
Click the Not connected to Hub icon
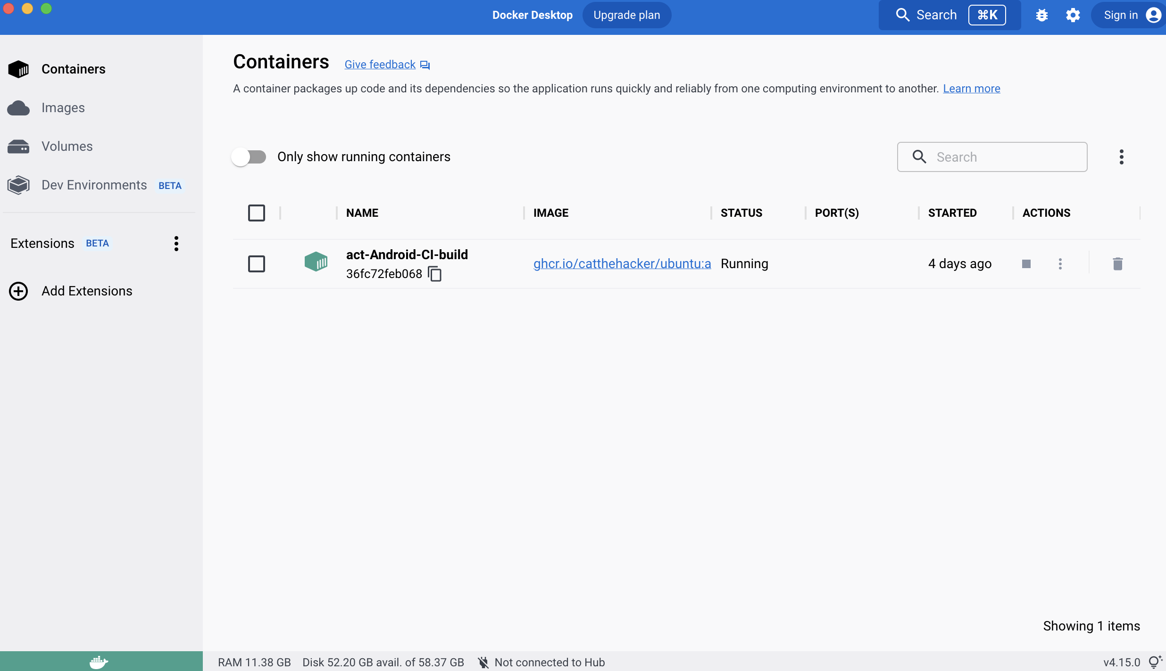click(483, 663)
